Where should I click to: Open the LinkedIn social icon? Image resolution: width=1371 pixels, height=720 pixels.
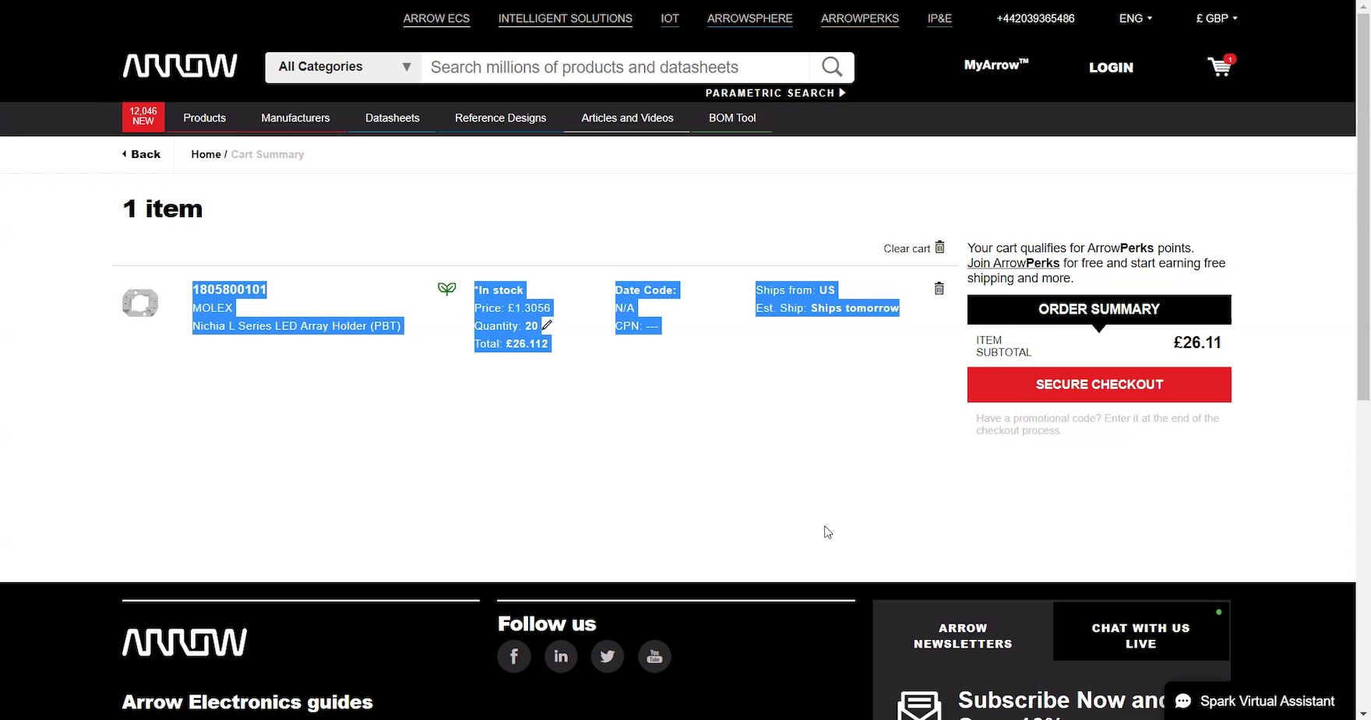coord(561,656)
